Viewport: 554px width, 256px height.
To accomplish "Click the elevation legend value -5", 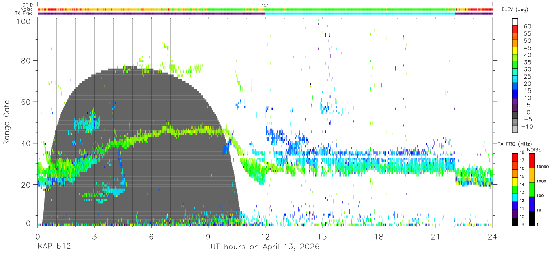I will 527,119.
